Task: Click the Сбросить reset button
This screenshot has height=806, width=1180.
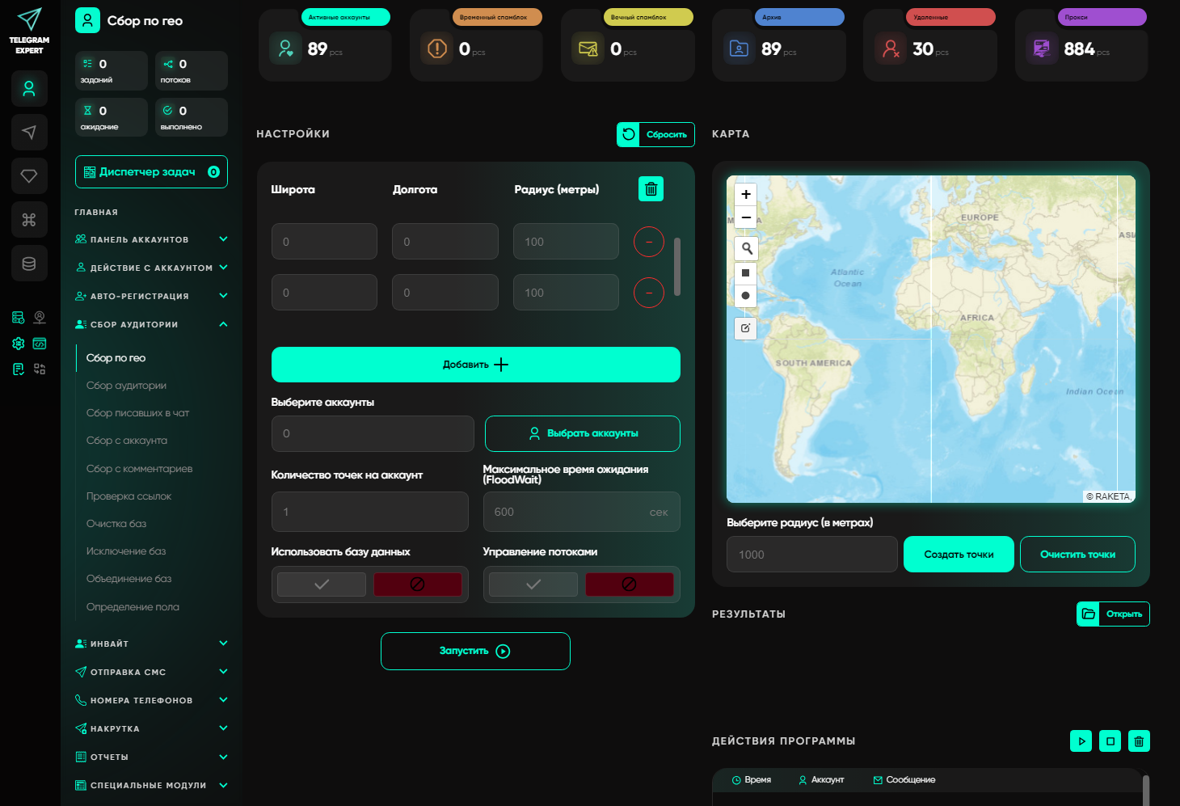Action: pos(655,134)
